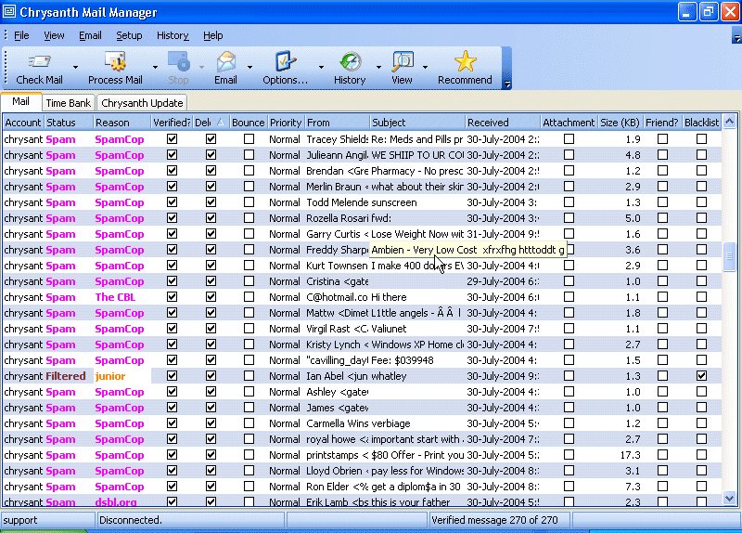
Task: Toggle Blacklist checkbox for Ian Abel message
Action: point(701,376)
